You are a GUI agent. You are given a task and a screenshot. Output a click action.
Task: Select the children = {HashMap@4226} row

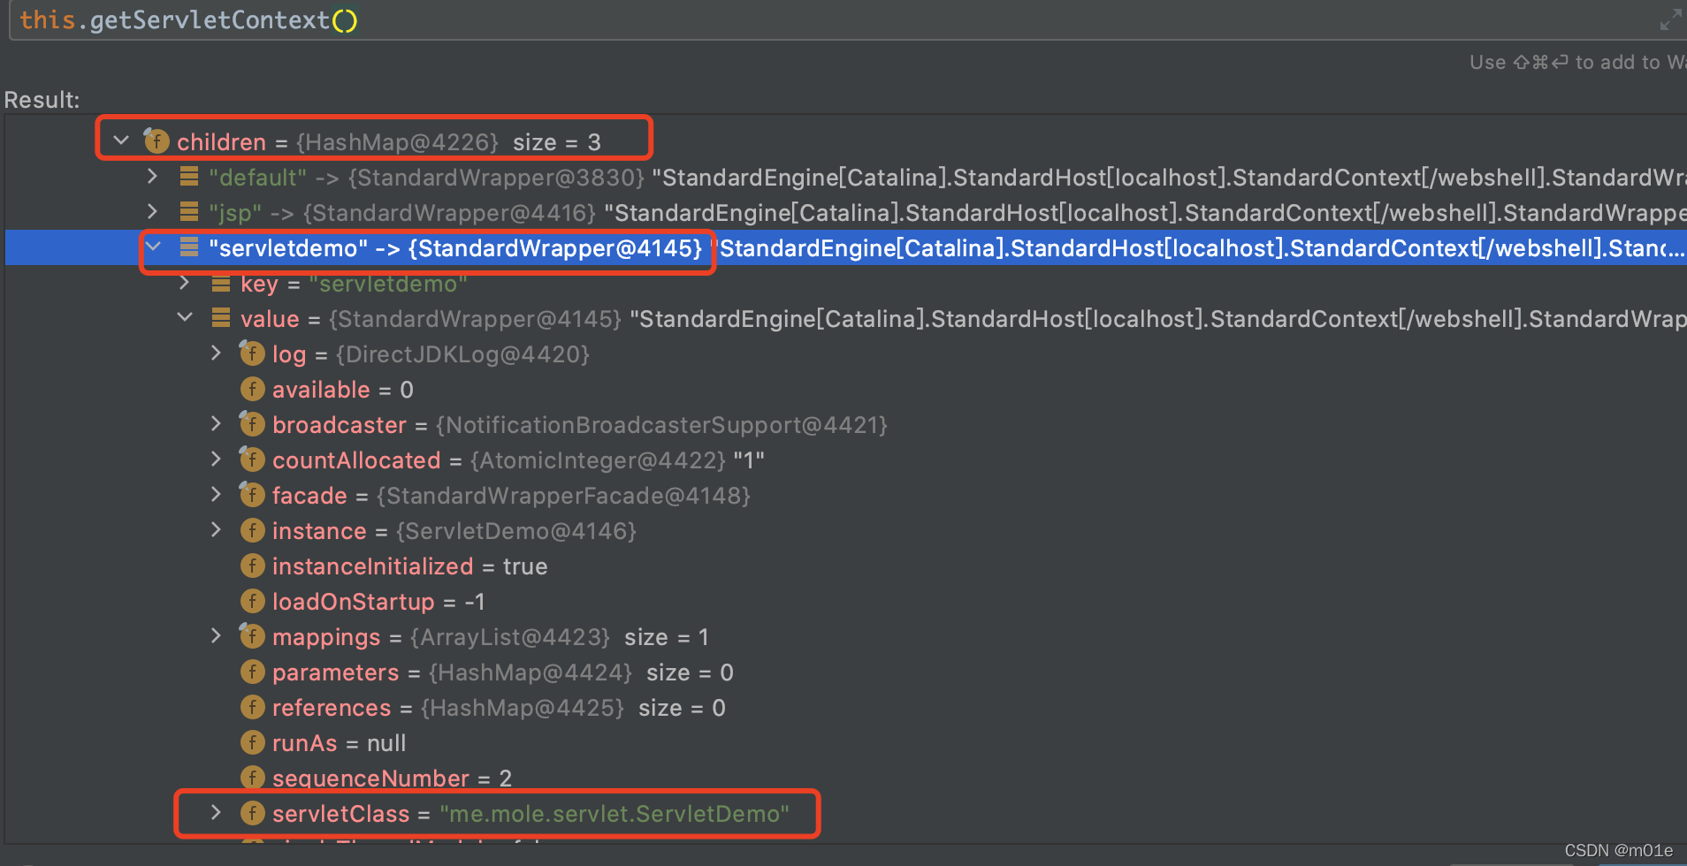click(x=845, y=141)
